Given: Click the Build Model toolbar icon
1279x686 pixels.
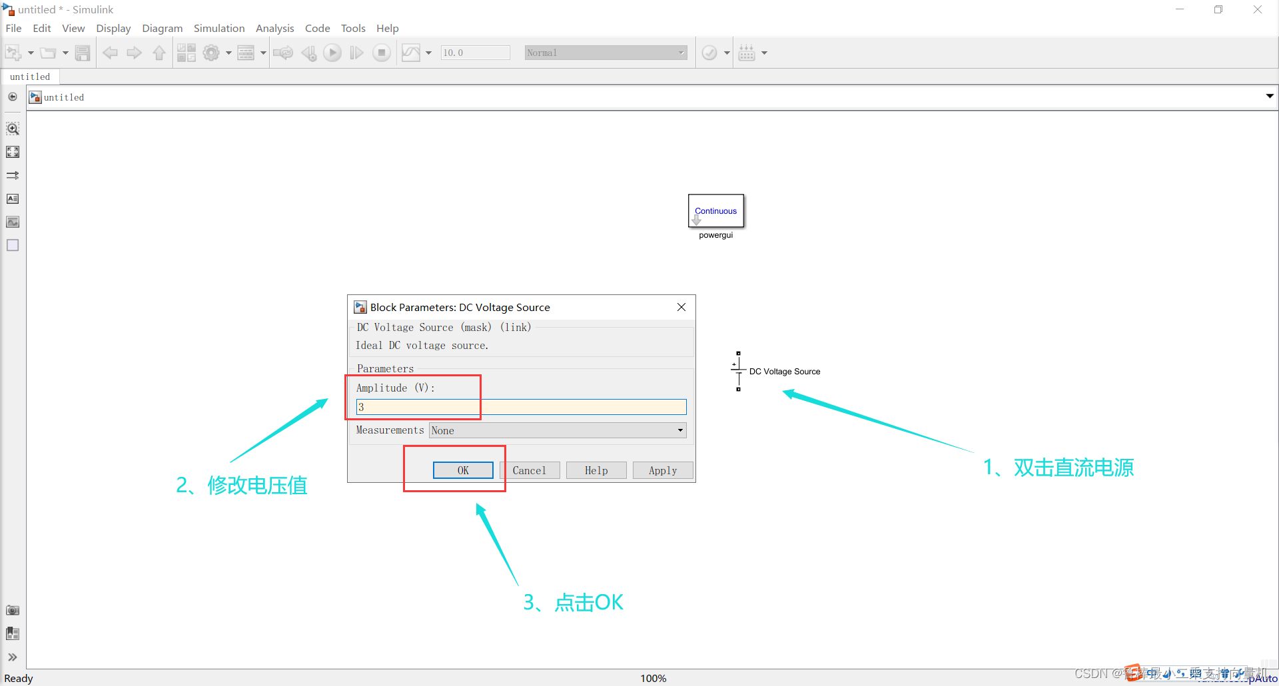Looking at the screenshot, I should coord(747,53).
